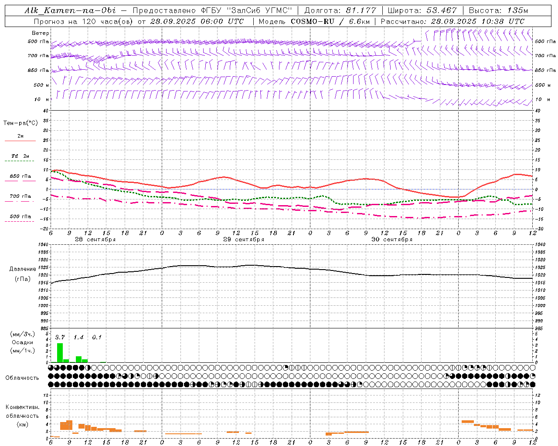Click the "Осадки" precipitation label

coord(22,342)
